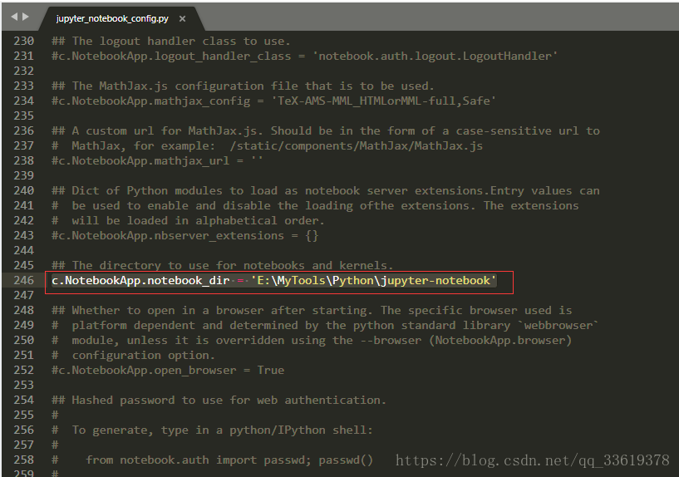Screen dimensions: 679x477
Task: Click the open_browser = True line
Action: (x=168, y=371)
